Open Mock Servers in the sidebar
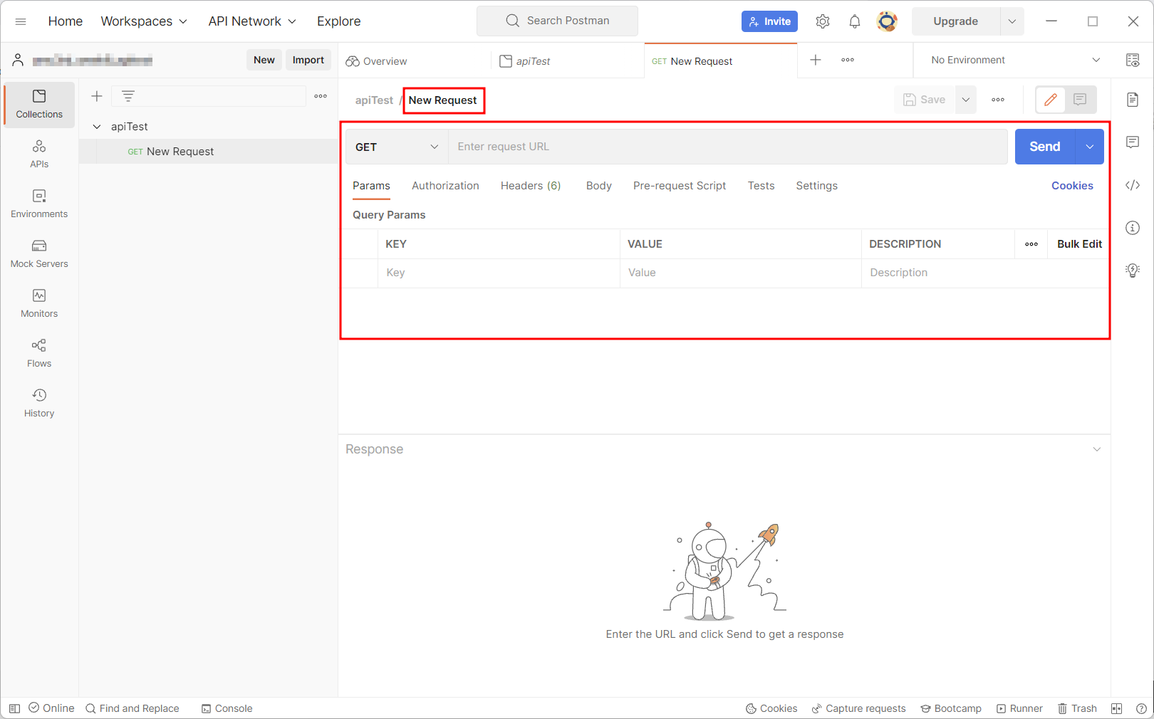Viewport: 1154px width, 719px height. pos(39,253)
